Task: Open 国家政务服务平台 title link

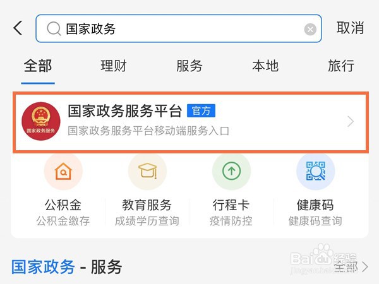Action: coord(124,111)
